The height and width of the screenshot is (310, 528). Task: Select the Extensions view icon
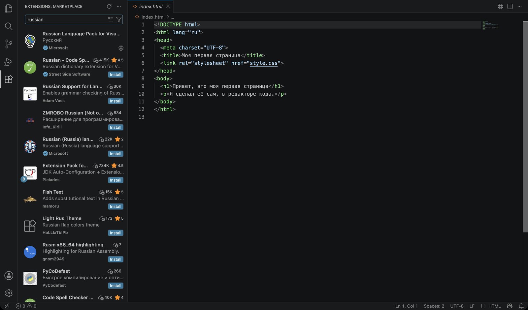pyautogui.click(x=9, y=79)
